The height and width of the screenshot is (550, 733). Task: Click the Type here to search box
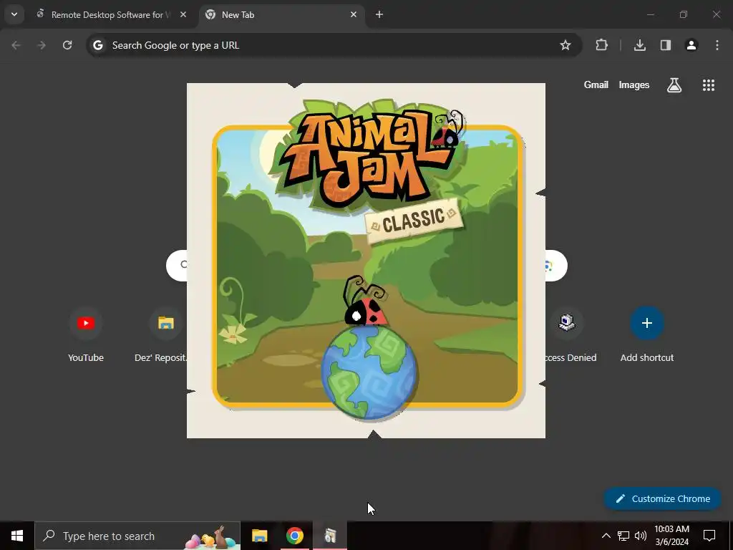click(137, 536)
